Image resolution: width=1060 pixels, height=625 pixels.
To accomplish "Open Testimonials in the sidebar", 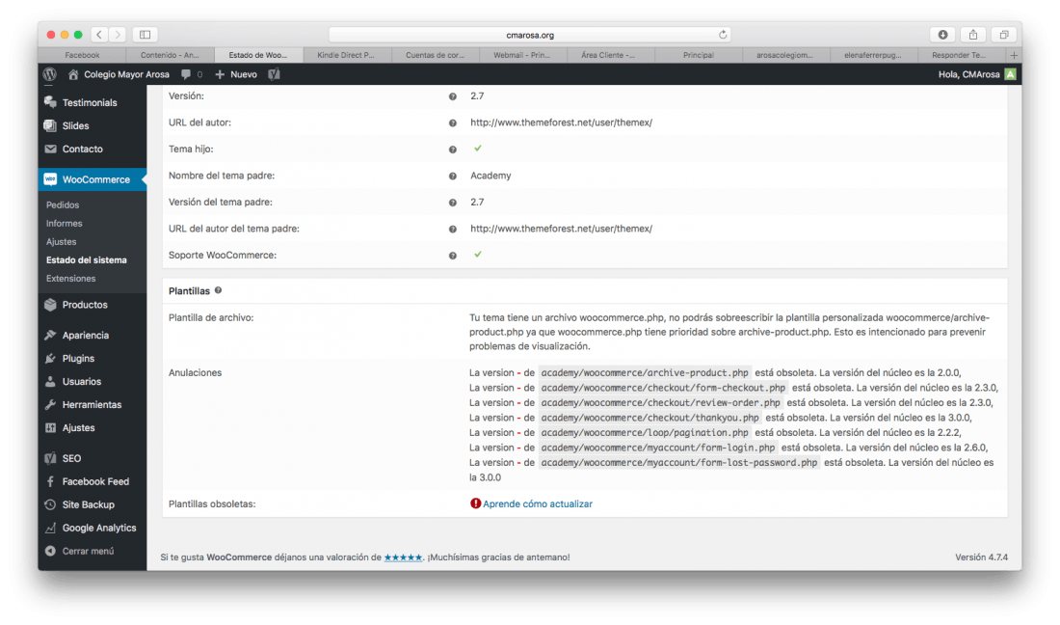I will click(92, 103).
